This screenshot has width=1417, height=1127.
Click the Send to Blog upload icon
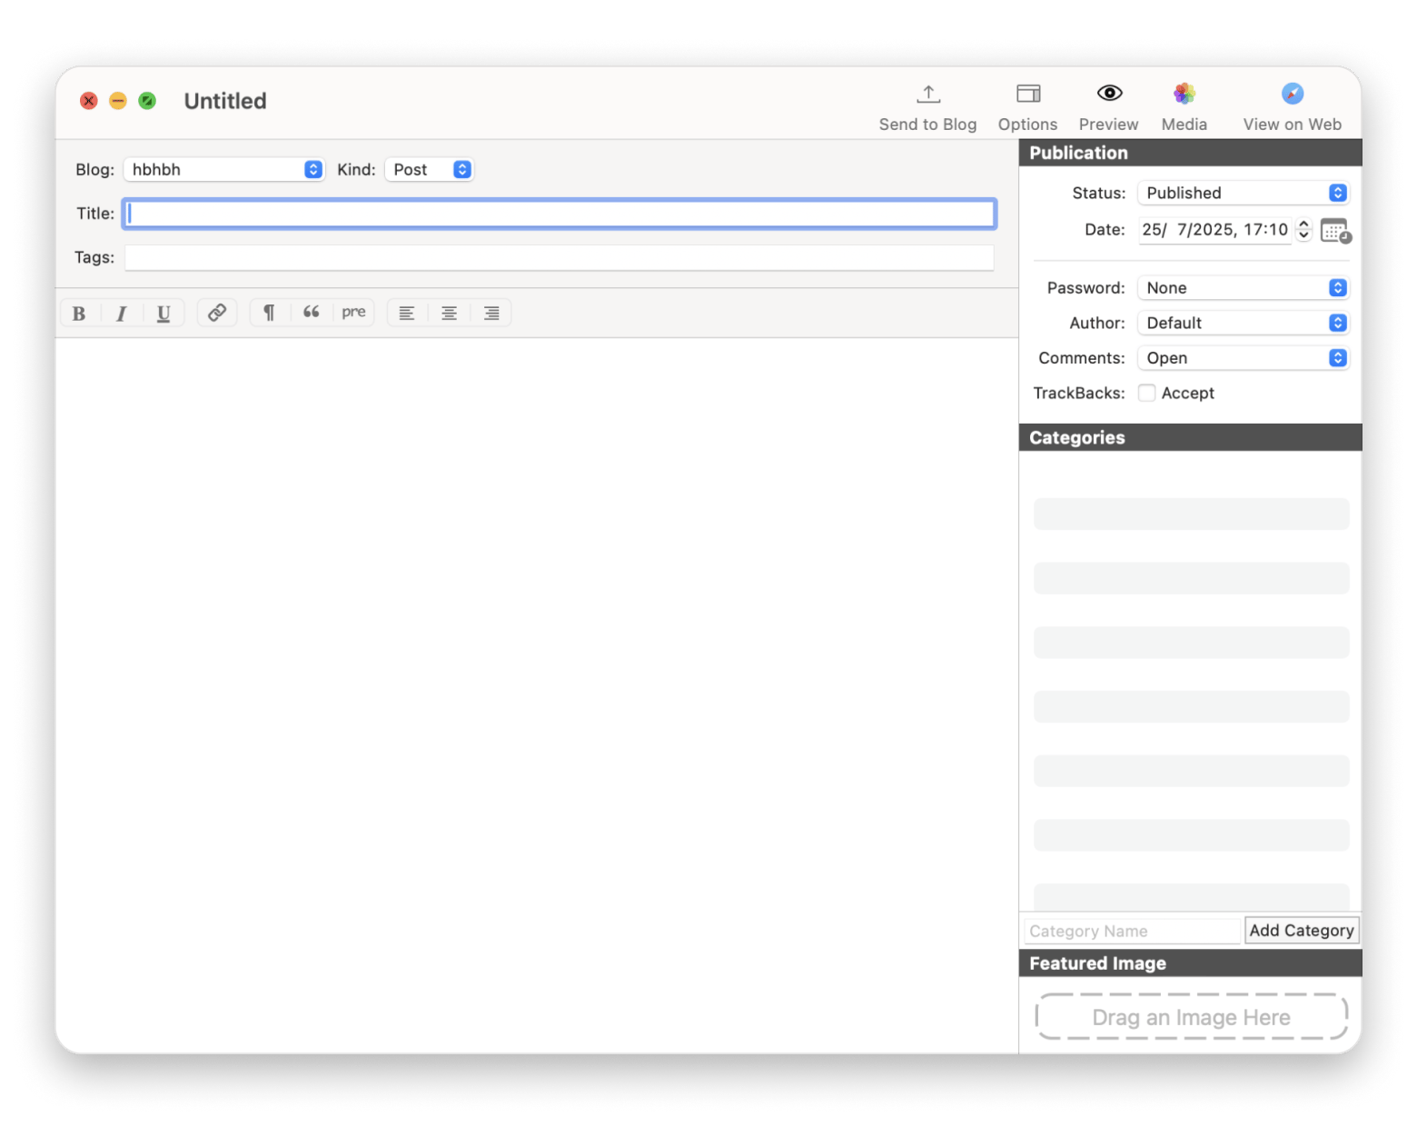(x=927, y=94)
